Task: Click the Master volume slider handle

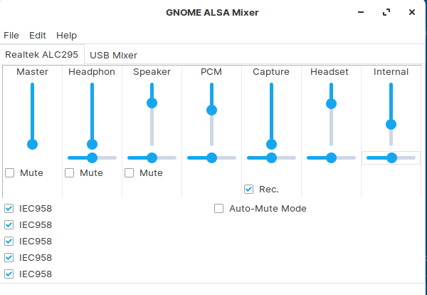Action: 32,144
